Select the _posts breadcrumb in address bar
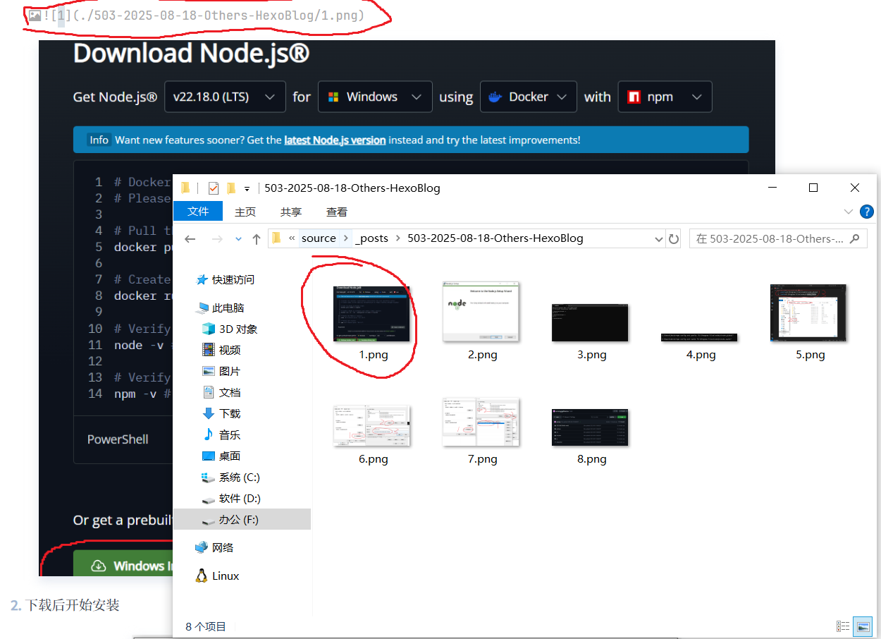The image size is (881, 639). click(372, 238)
